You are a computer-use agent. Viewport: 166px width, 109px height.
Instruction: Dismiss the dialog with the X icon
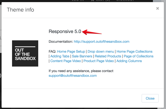(157, 8)
